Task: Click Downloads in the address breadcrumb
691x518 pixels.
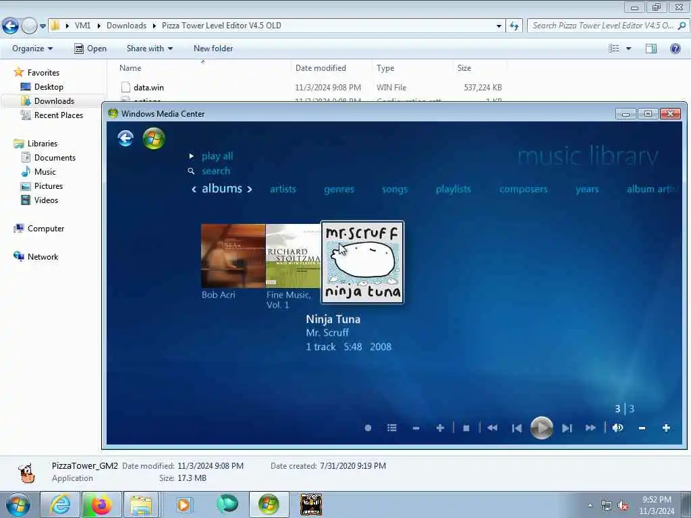Action: pos(126,26)
